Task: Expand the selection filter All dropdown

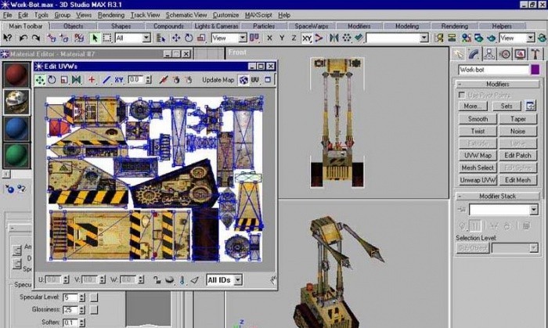Action: click(132, 38)
